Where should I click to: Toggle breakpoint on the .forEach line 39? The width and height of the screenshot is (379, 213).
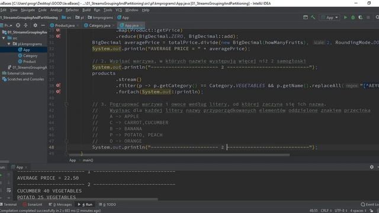58,92
